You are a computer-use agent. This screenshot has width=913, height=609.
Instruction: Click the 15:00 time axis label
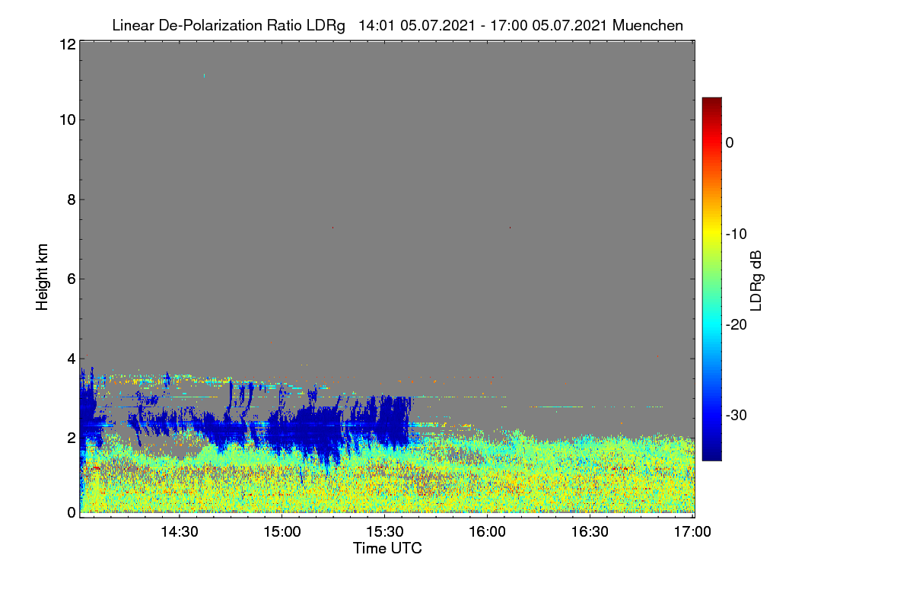(x=282, y=532)
